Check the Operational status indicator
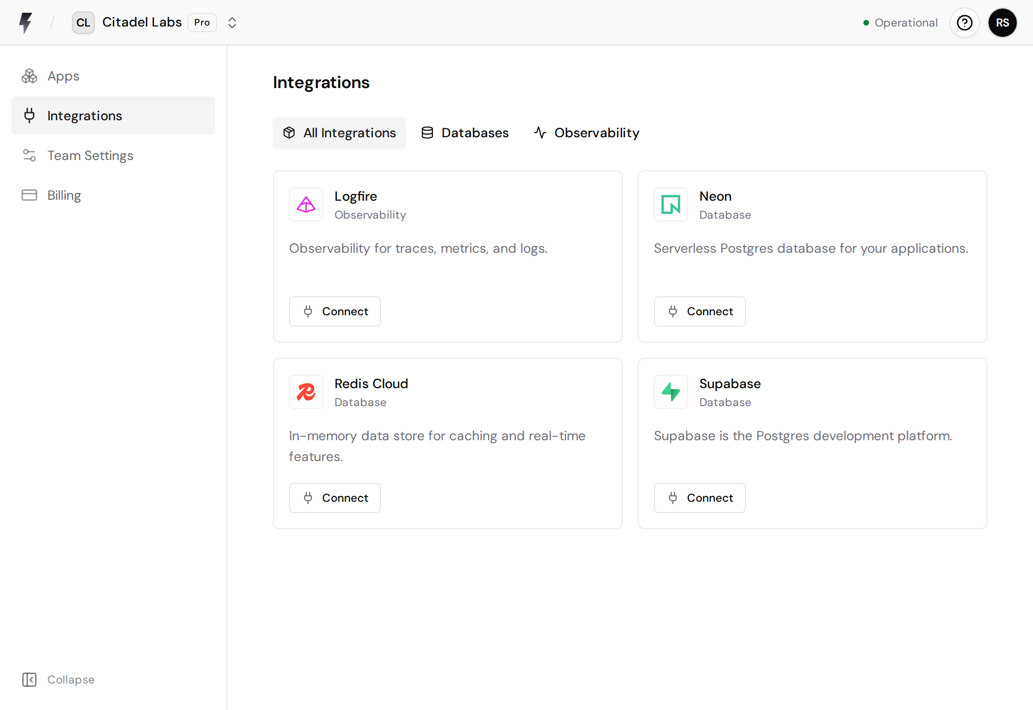This screenshot has height=710, width=1033. click(x=900, y=23)
